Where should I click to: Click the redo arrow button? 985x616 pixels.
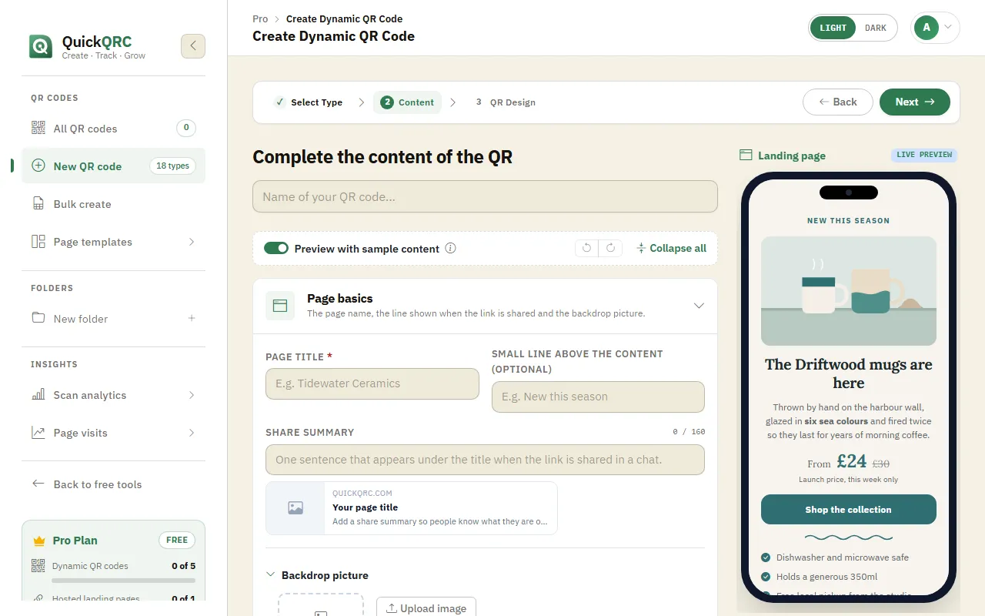[610, 248]
